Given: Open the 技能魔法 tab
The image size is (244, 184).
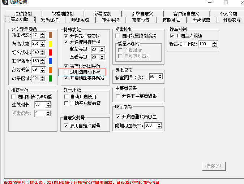Looking at the screenshot, I should pyautogui.click(x=171, y=20).
